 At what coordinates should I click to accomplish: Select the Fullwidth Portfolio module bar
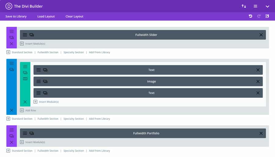(x=143, y=133)
